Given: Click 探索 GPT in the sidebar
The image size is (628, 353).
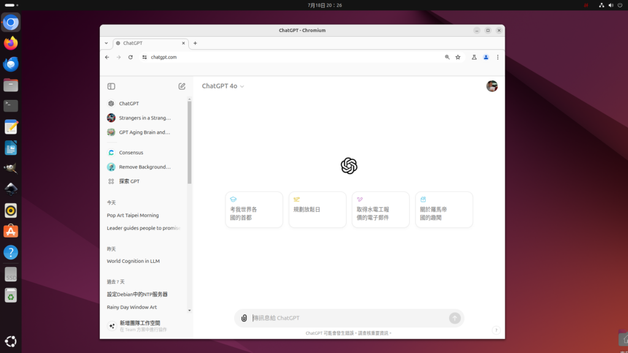Looking at the screenshot, I should [x=145, y=181].
